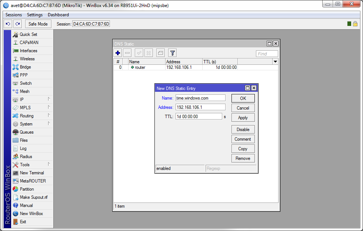Click the Name input field
Screen dimensions: 363x231
coord(200,98)
